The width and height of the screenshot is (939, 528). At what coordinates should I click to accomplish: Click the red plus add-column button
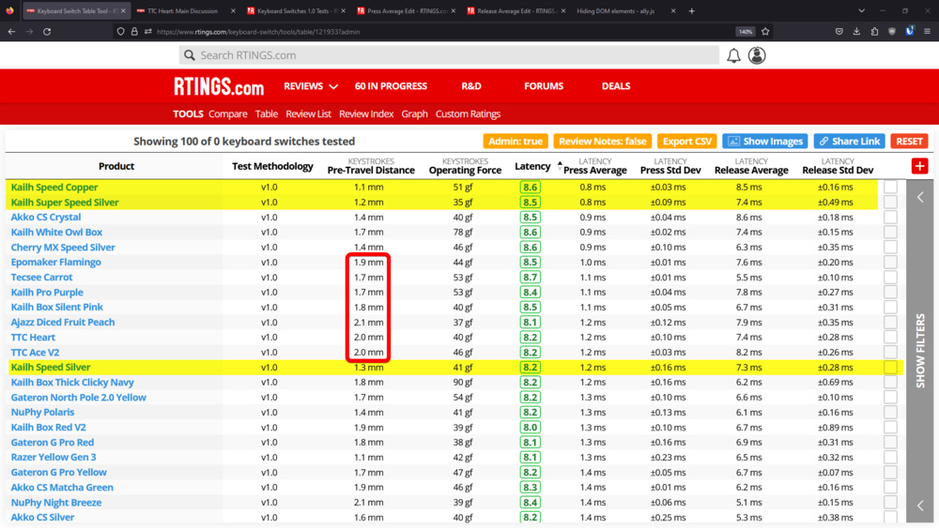(x=919, y=166)
